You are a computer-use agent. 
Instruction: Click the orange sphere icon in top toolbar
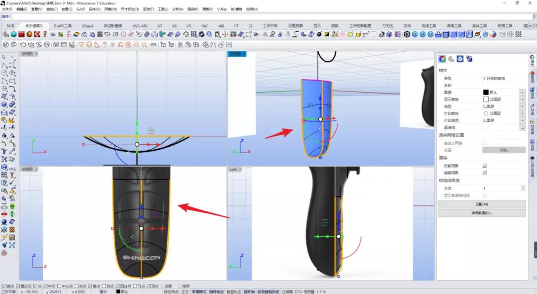click(29, 34)
